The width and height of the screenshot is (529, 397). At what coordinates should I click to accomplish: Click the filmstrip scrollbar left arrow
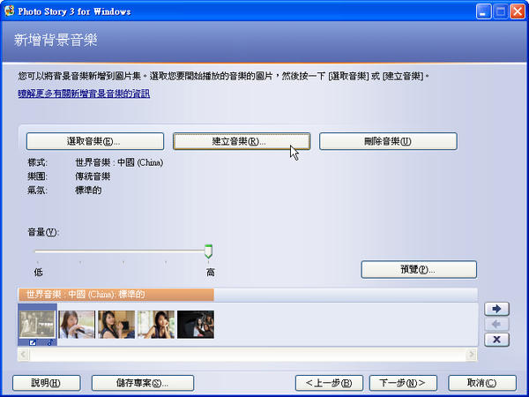pyautogui.click(x=23, y=355)
